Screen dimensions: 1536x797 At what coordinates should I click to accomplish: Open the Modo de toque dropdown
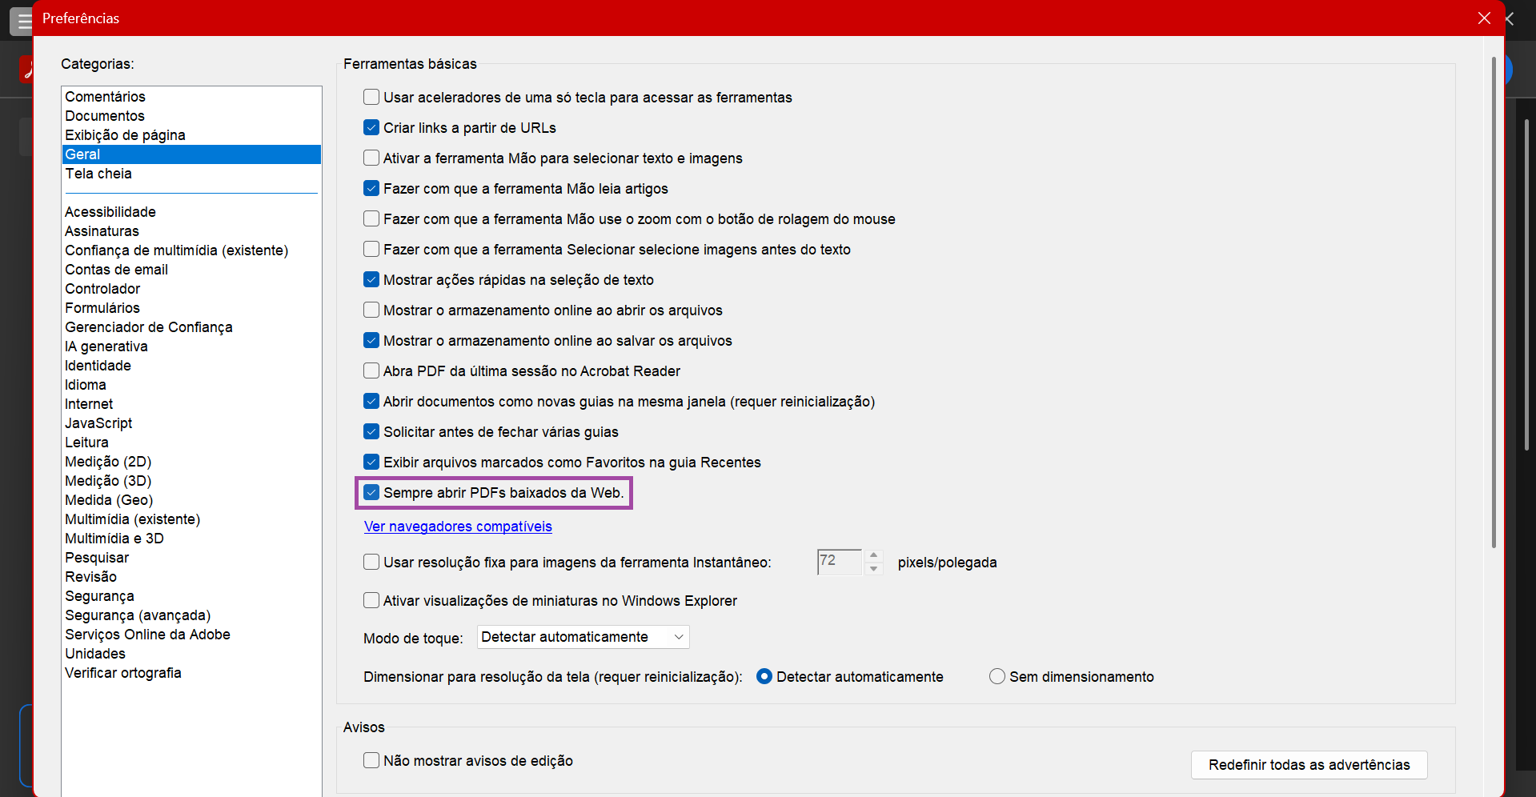583,637
